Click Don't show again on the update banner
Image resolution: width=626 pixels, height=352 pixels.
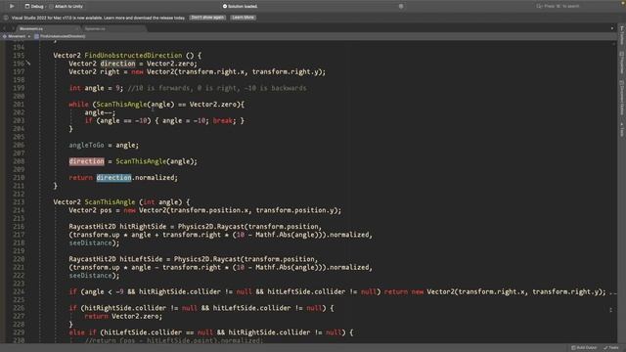pos(207,18)
